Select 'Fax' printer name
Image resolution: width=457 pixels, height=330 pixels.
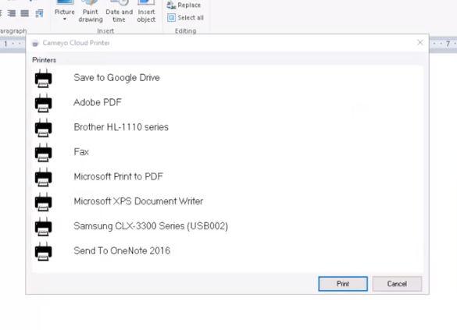point(81,152)
